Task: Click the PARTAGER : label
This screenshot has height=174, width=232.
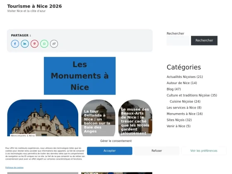Action: coord(21,36)
